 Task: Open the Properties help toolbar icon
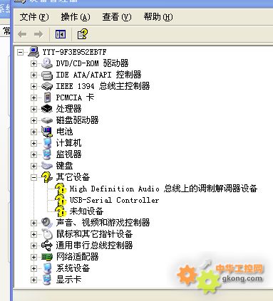click(83, 34)
